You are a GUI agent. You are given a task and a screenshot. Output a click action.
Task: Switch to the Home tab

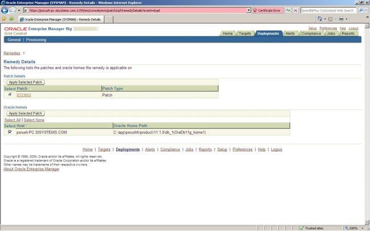(x=228, y=34)
